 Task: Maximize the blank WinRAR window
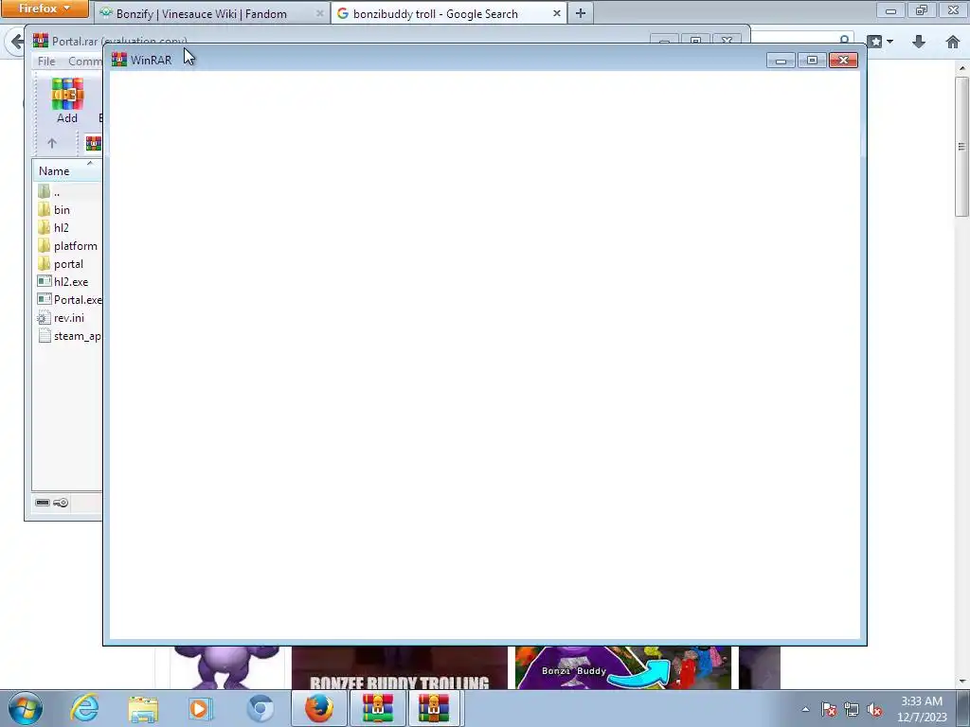pyautogui.click(x=812, y=60)
